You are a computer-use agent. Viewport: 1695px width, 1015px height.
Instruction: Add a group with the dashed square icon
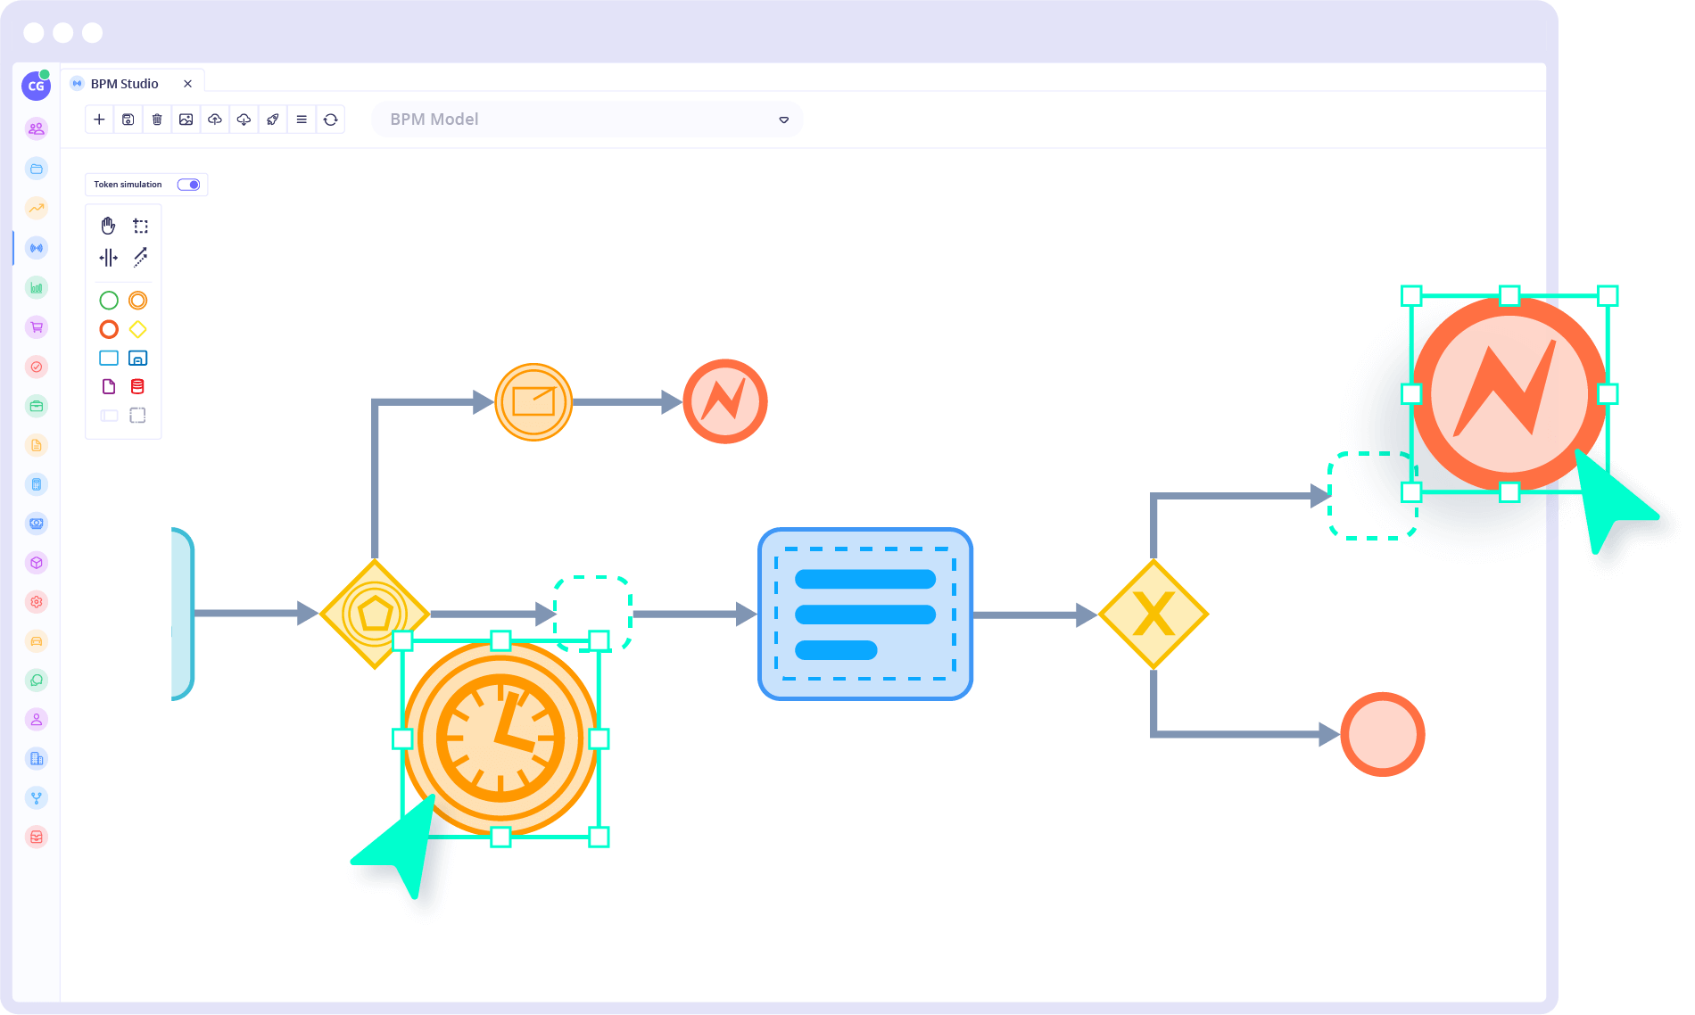(x=137, y=416)
